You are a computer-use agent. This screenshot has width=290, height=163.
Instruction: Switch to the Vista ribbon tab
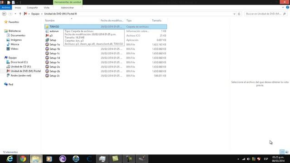pyautogui.click(x=46, y=8)
